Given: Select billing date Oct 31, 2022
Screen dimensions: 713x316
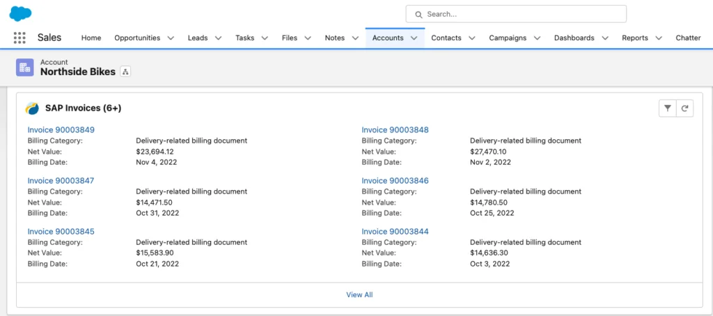Looking at the screenshot, I should 157,213.
